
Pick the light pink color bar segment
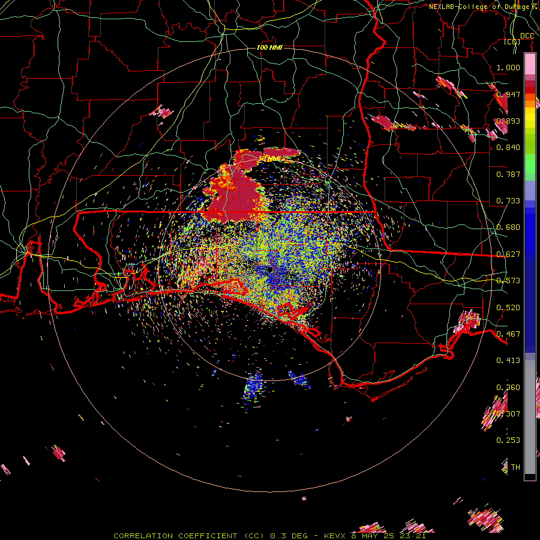[530, 64]
